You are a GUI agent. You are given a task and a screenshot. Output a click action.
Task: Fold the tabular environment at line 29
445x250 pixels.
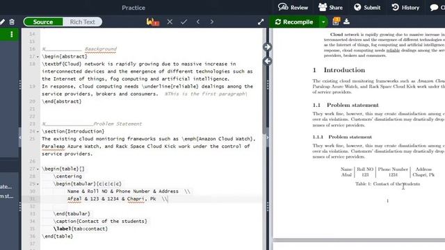[x=38, y=184]
